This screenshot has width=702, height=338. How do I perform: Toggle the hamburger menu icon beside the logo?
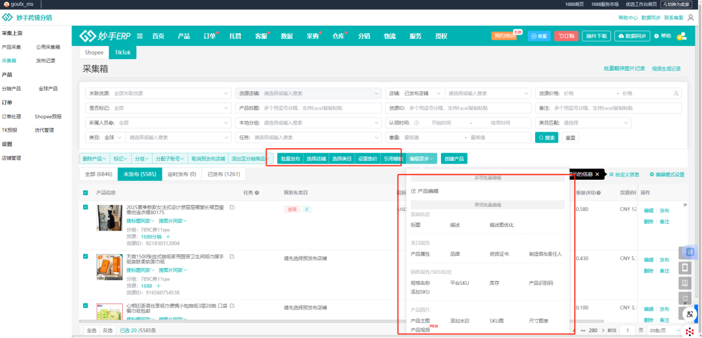(x=140, y=36)
